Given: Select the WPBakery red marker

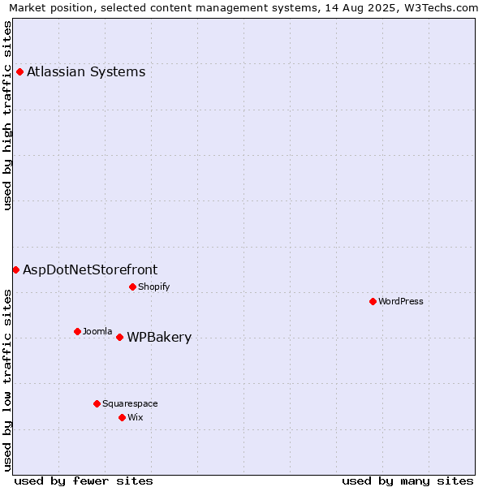Looking at the screenshot, I should pyautogui.click(x=120, y=338).
